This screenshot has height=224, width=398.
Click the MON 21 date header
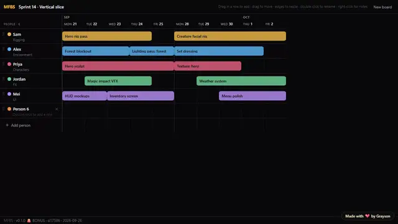point(70,24)
